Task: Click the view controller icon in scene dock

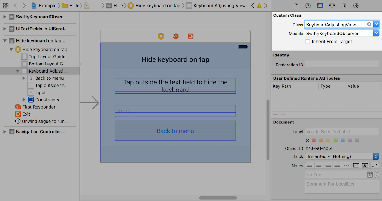Action: click(161, 36)
